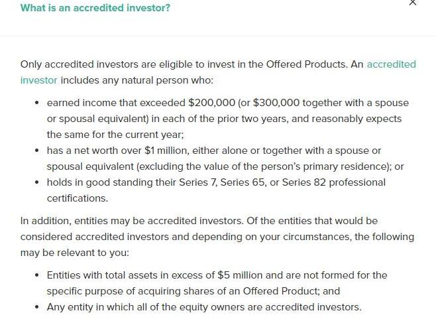Click the "What is an accredited investor?" heading

point(95,8)
